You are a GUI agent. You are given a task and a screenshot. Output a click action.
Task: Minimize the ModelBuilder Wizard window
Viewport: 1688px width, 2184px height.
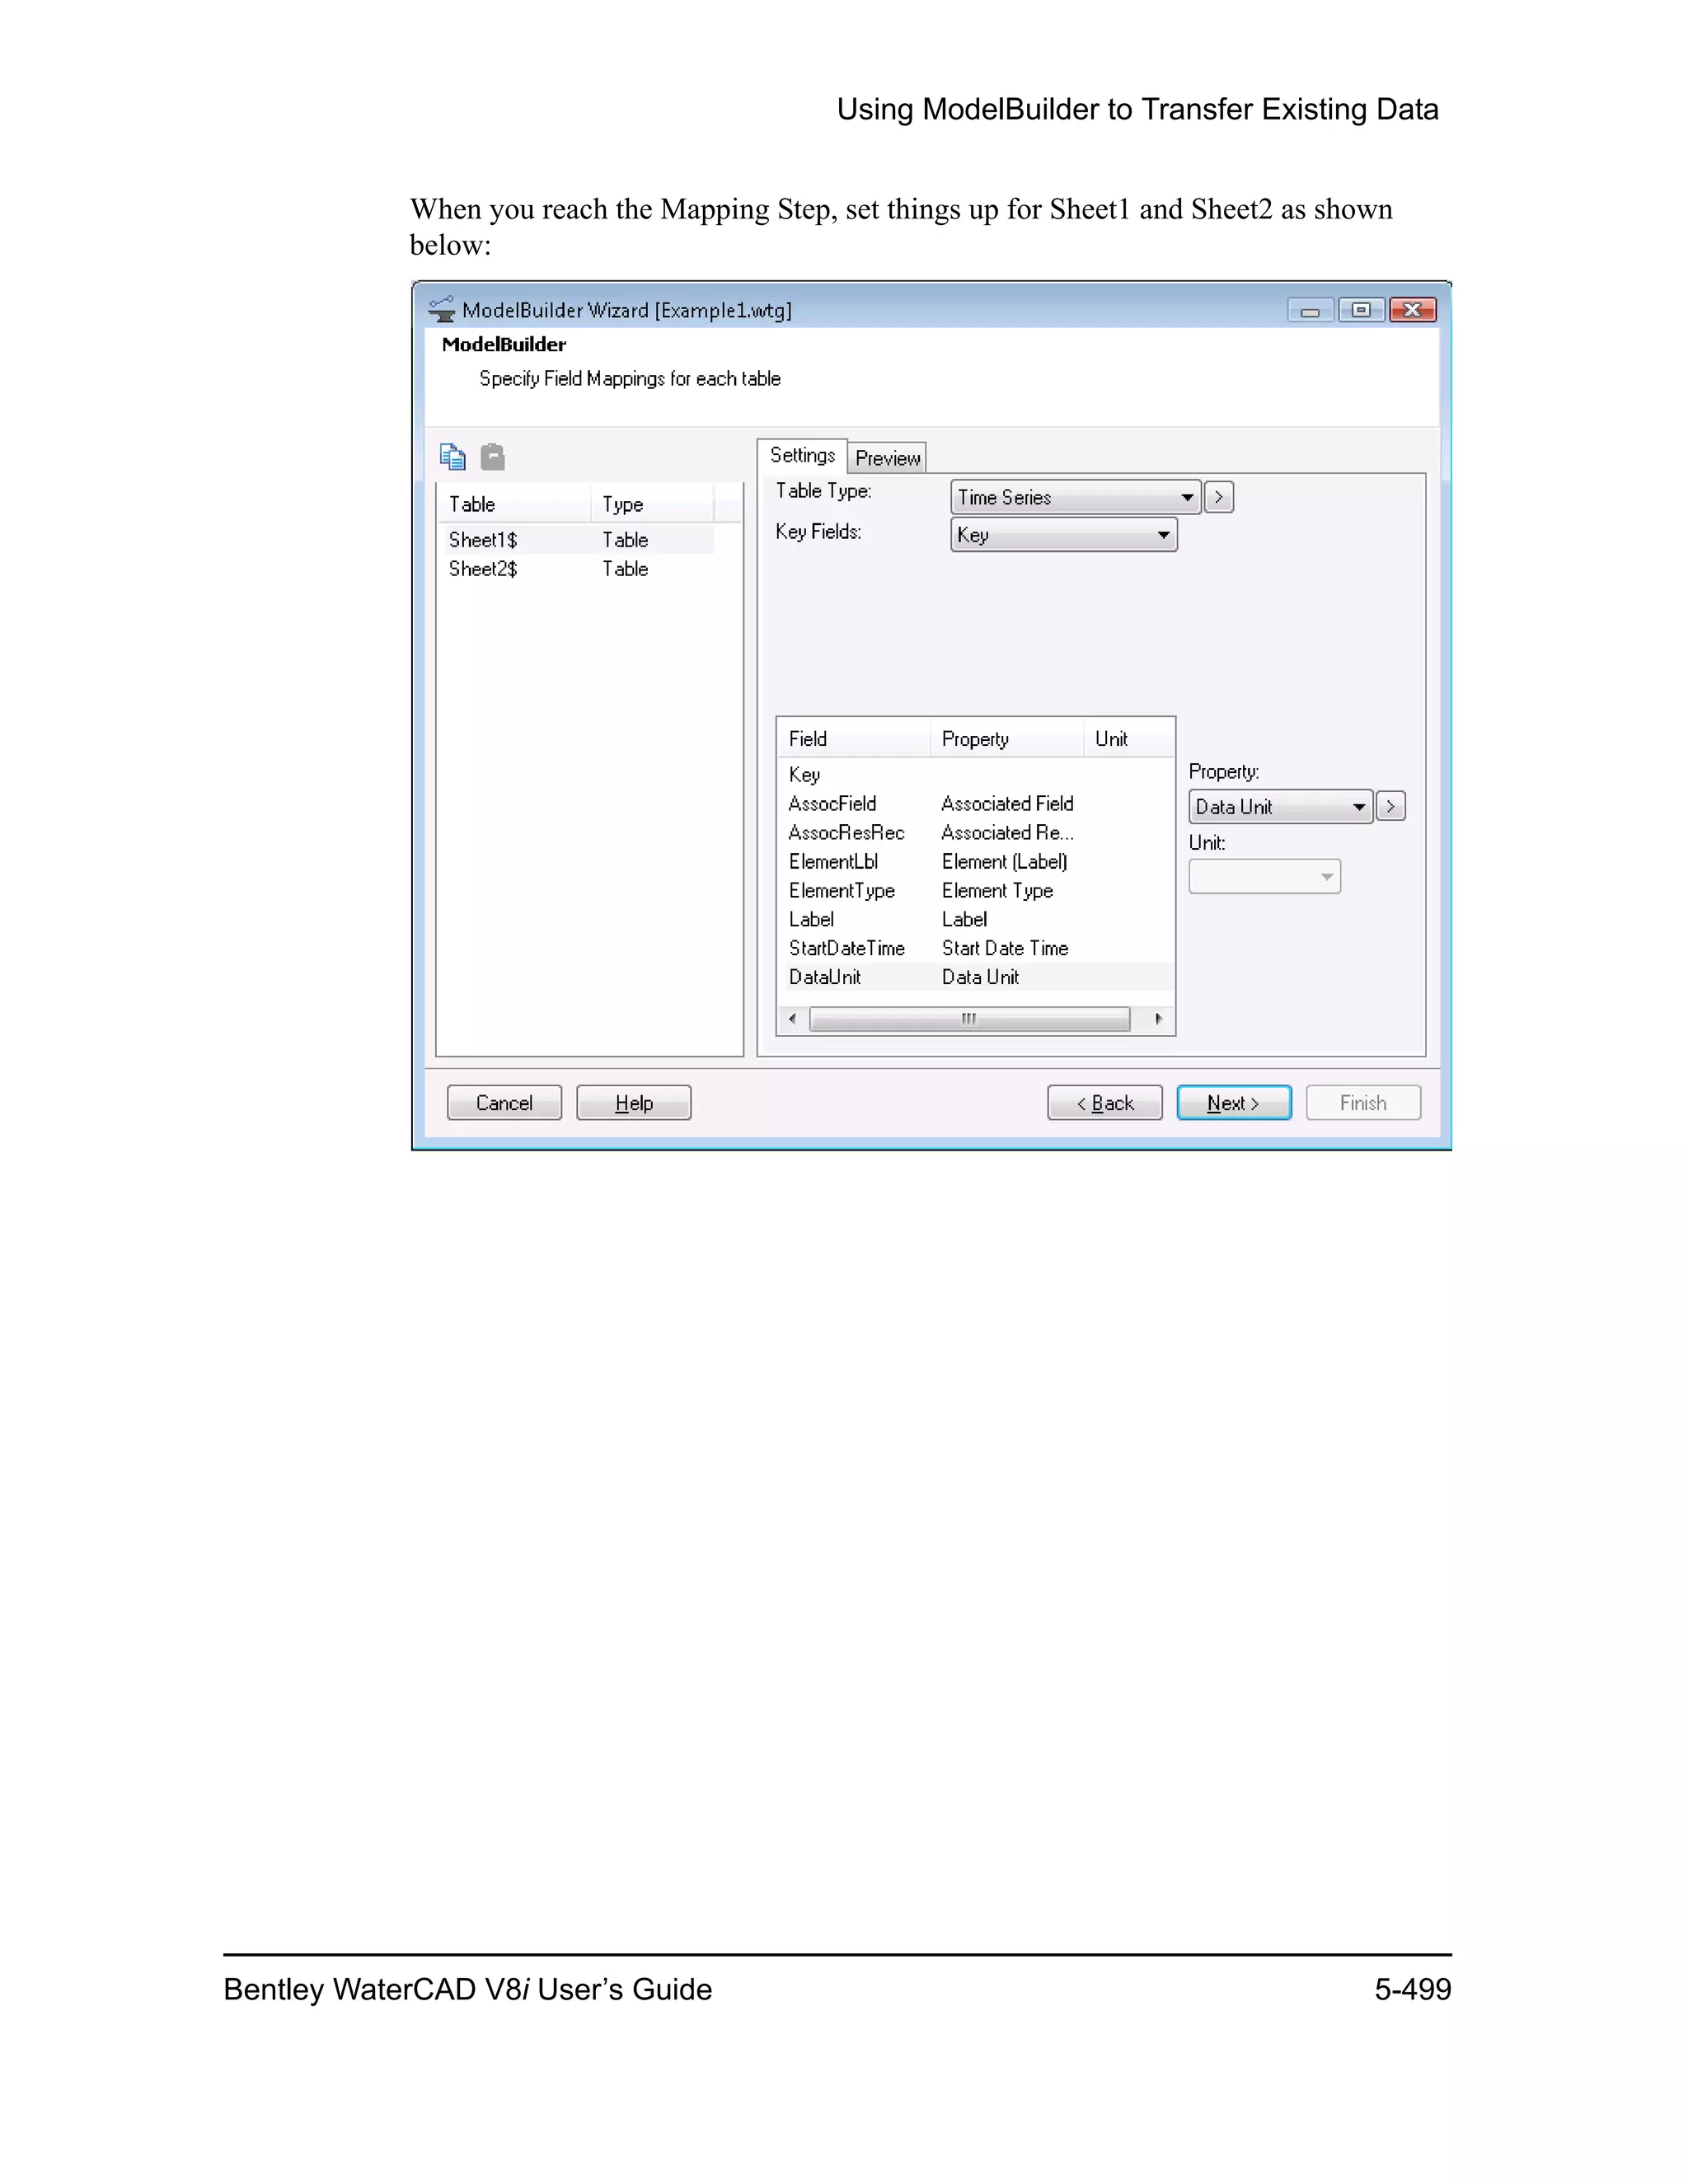tap(1310, 310)
